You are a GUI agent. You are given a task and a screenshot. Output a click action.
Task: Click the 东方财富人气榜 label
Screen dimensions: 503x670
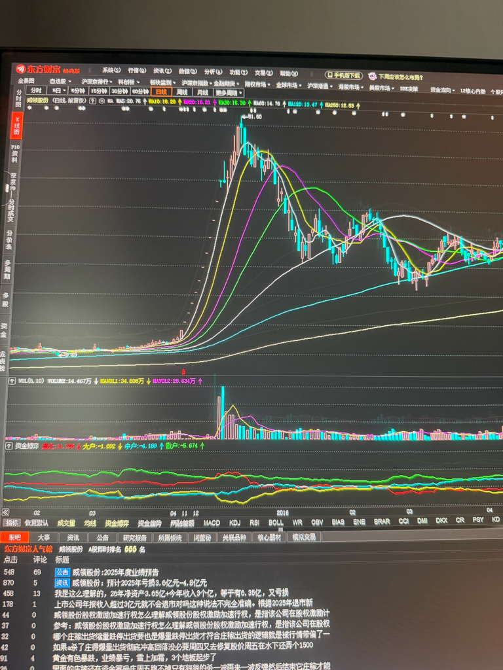coord(28,549)
